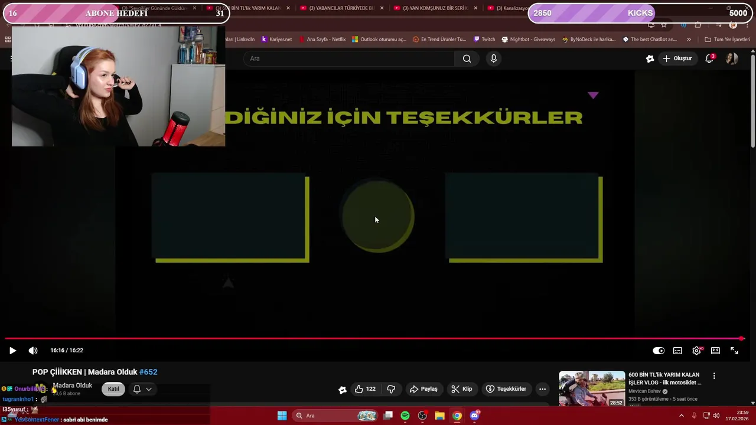
Task: Click the Katıl join button
Action: (113, 388)
